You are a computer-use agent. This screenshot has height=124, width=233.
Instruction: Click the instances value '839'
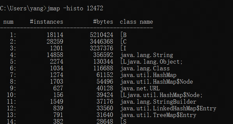pos(58,108)
